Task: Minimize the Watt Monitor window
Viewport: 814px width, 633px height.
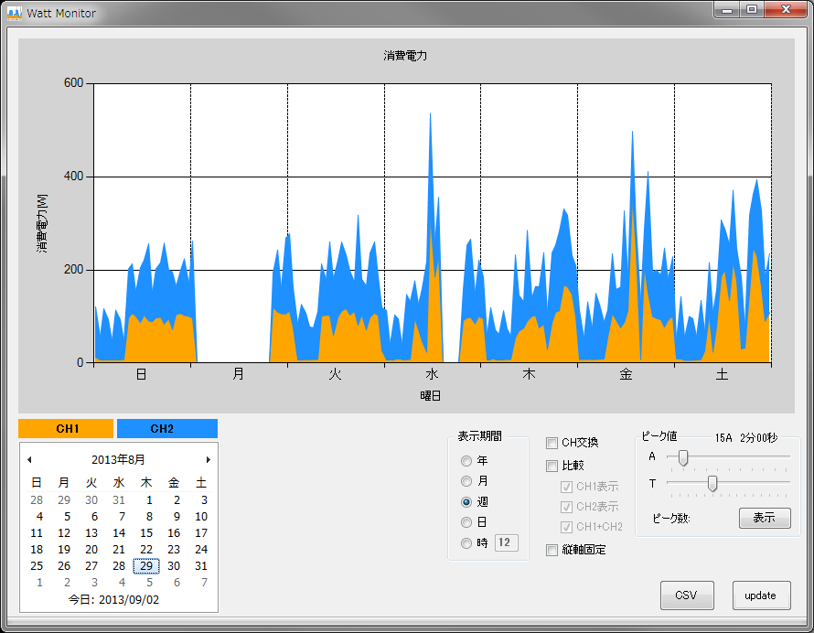Action: coord(727,10)
